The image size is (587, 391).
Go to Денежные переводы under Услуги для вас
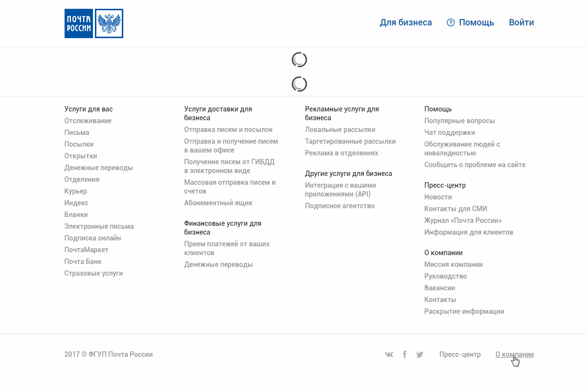tap(99, 168)
